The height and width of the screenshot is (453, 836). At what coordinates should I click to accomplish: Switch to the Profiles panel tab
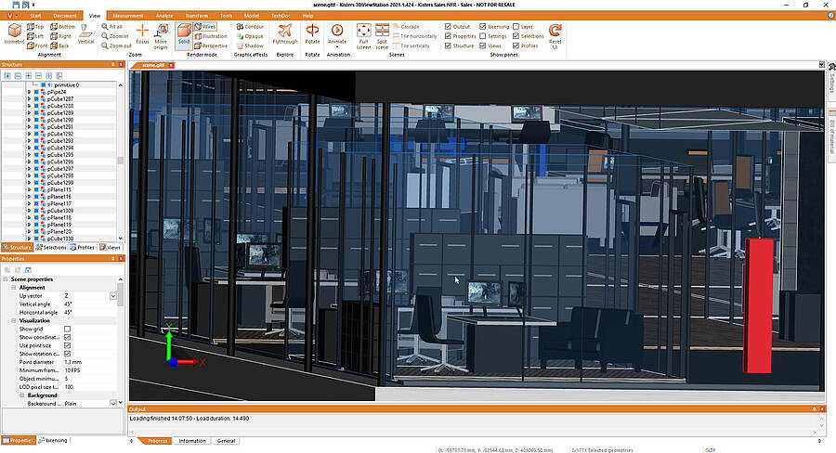pyautogui.click(x=82, y=248)
